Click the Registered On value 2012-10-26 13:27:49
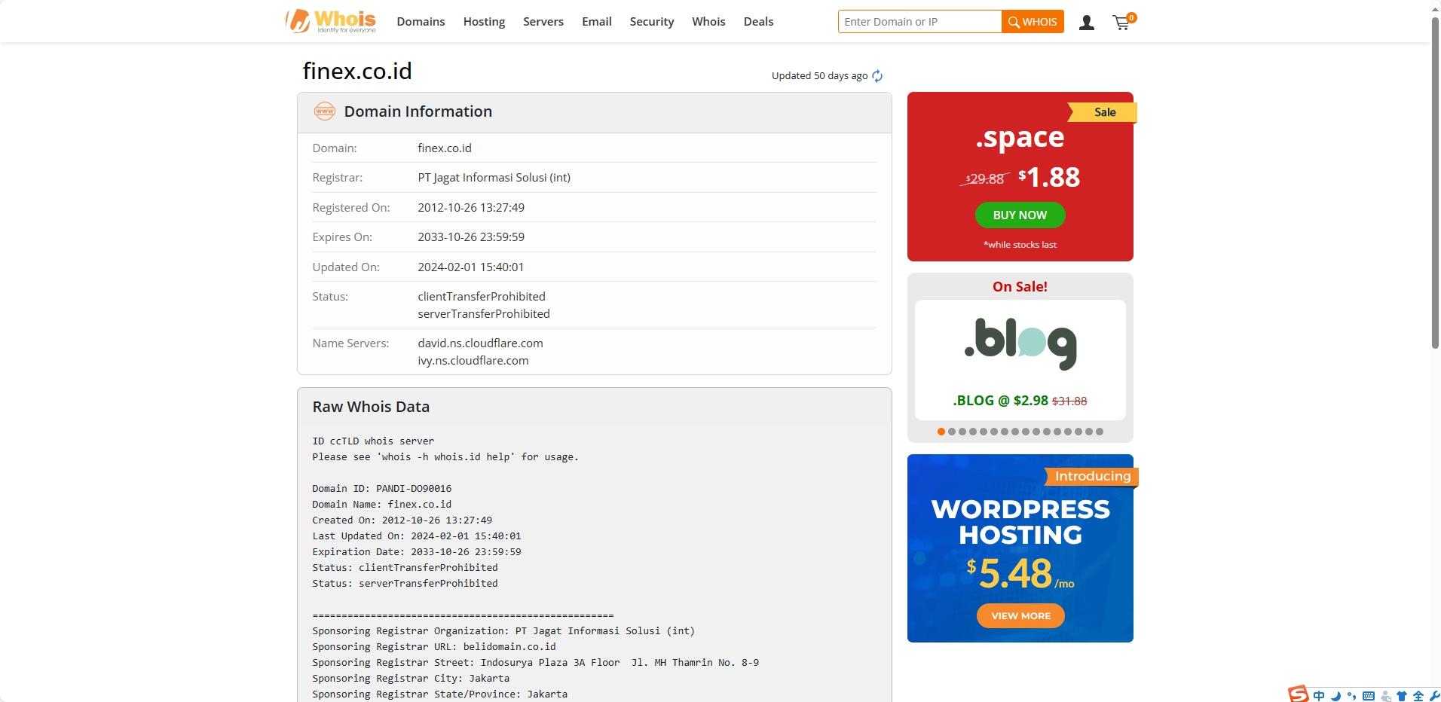The width and height of the screenshot is (1441, 702). pyautogui.click(x=471, y=207)
